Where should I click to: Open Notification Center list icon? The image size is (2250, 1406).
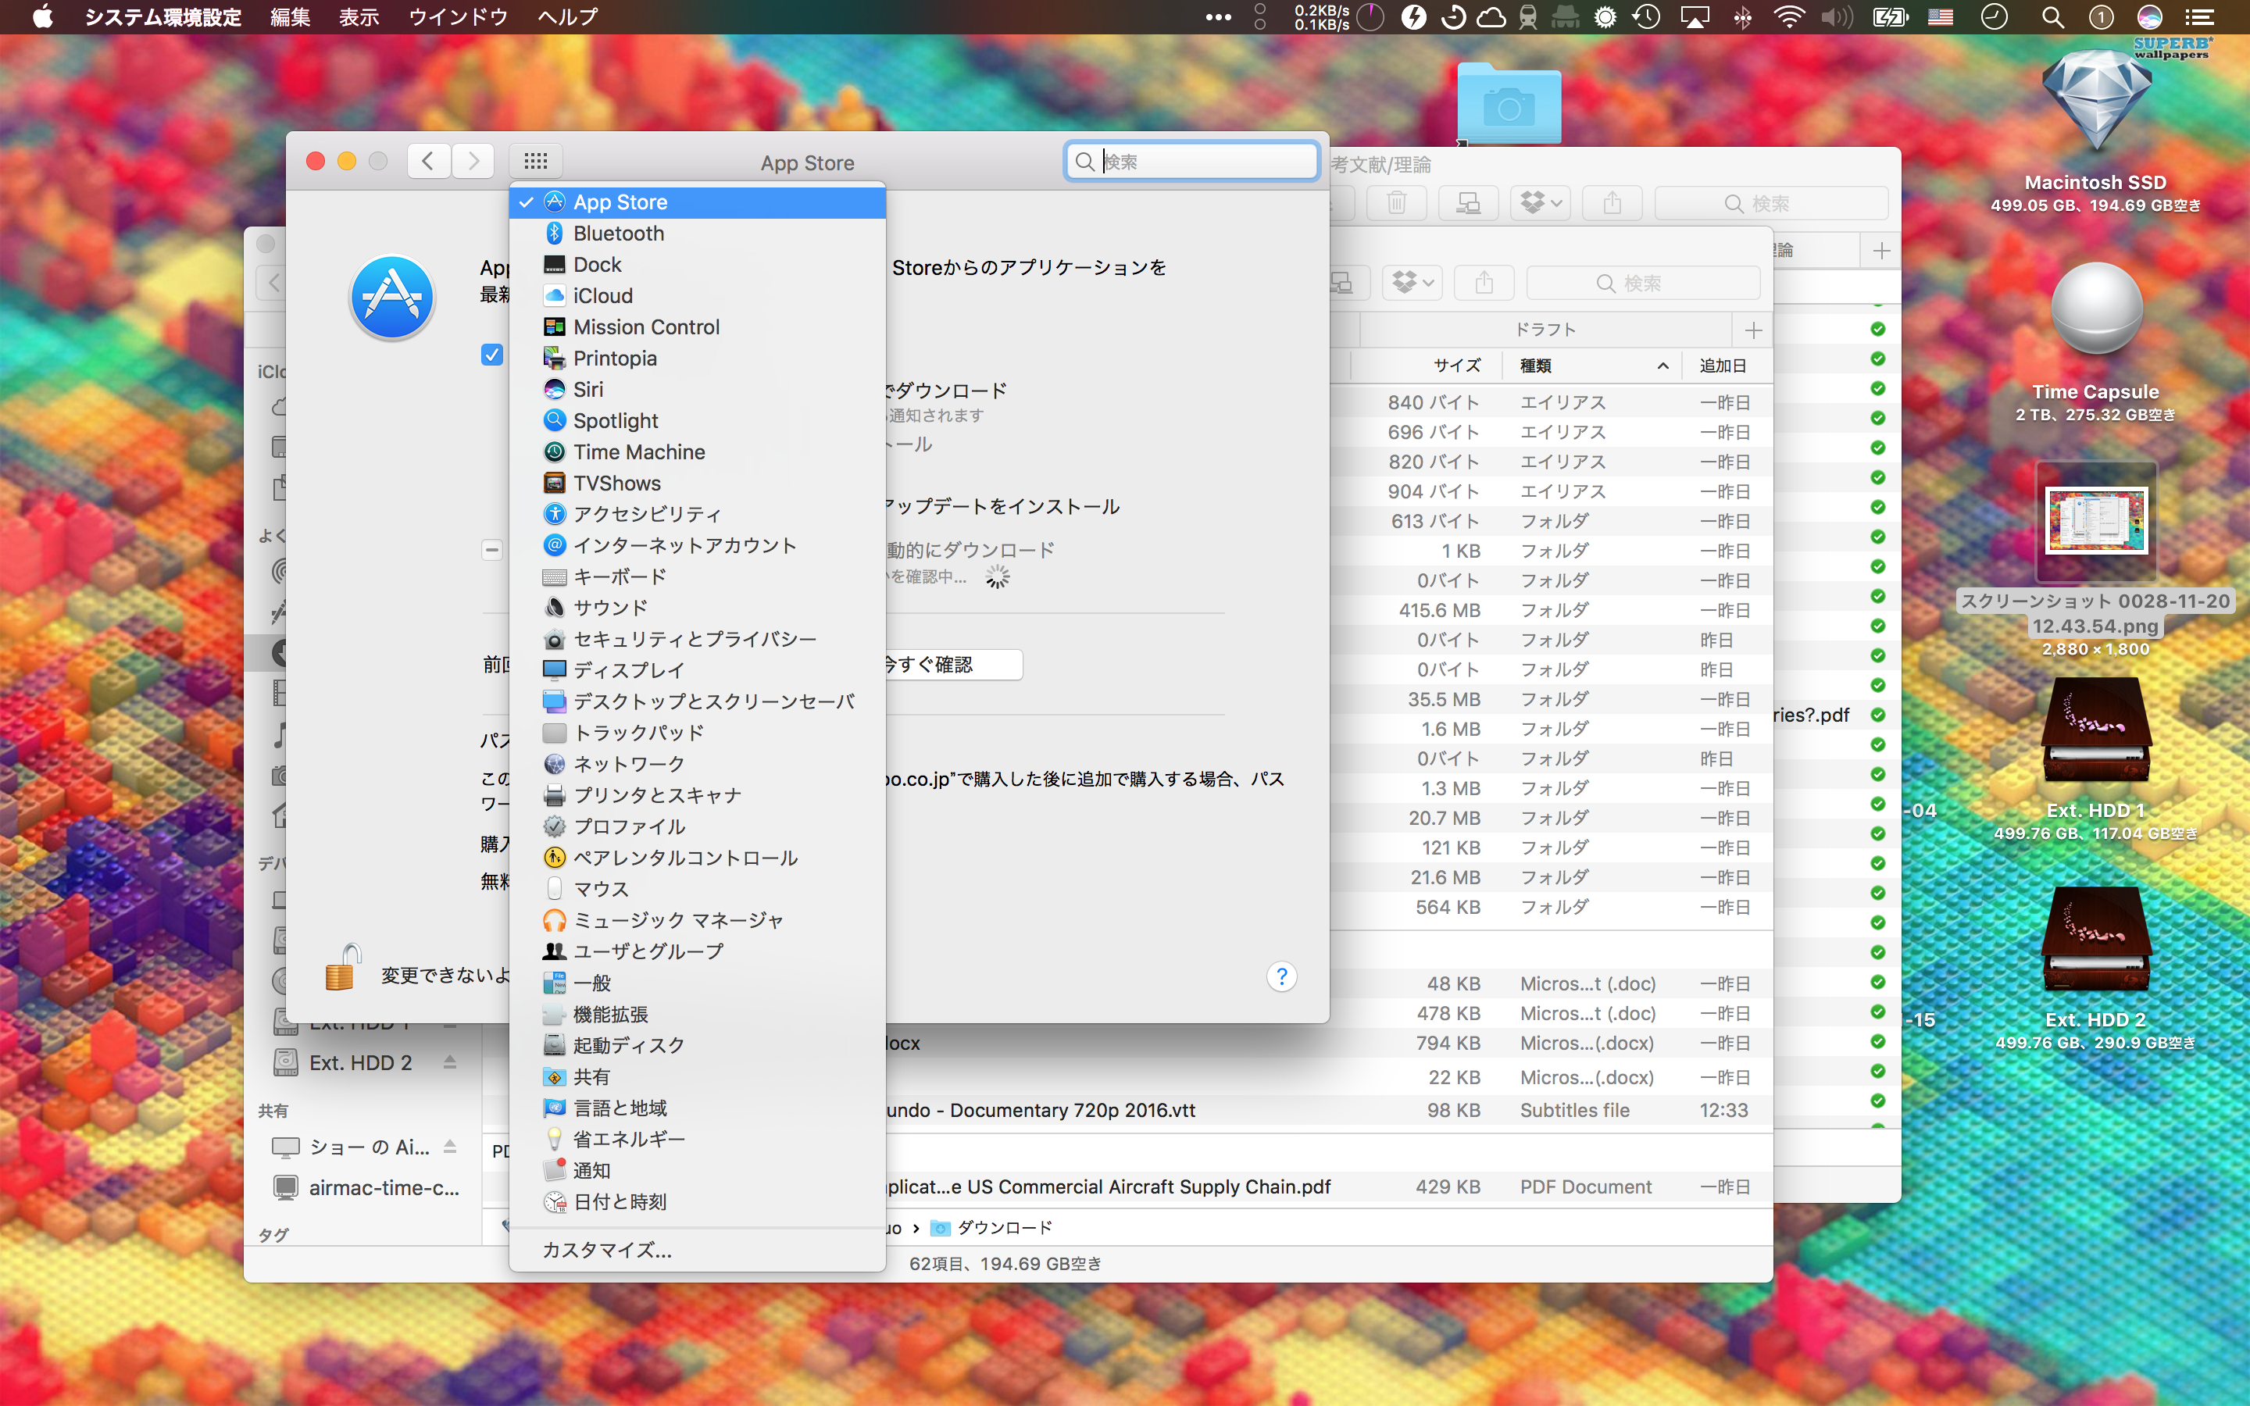coord(2200,16)
